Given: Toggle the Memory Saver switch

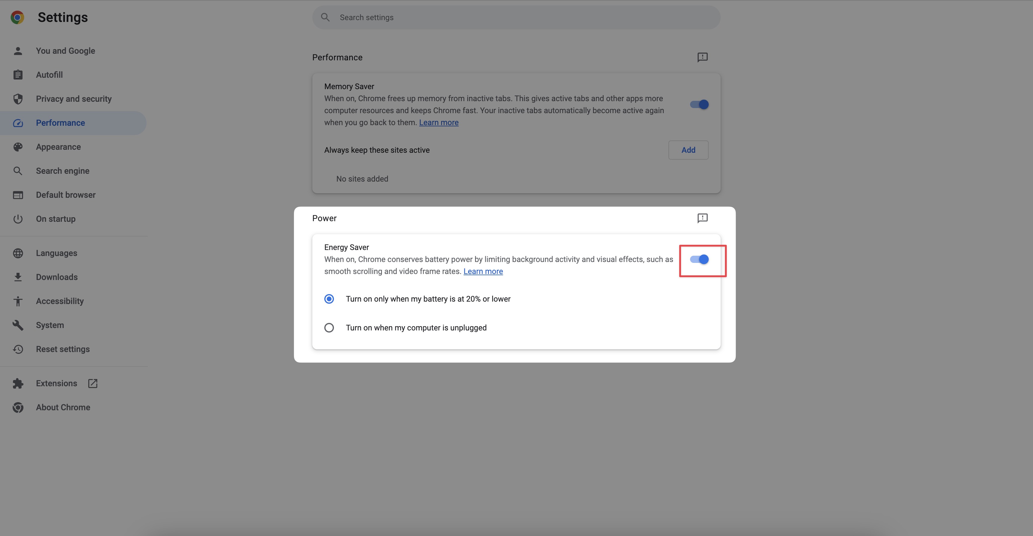Looking at the screenshot, I should (x=699, y=105).
